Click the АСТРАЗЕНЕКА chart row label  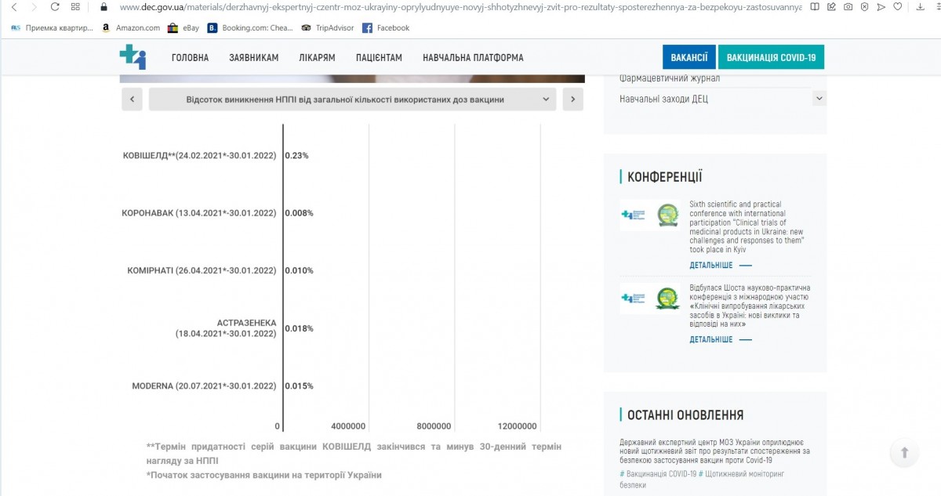(226, 328)
